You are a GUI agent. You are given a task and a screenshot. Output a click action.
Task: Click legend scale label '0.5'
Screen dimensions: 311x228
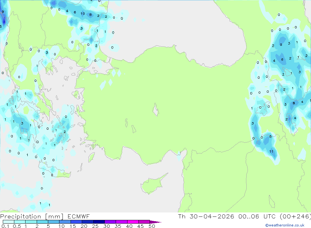coord(17,226)
